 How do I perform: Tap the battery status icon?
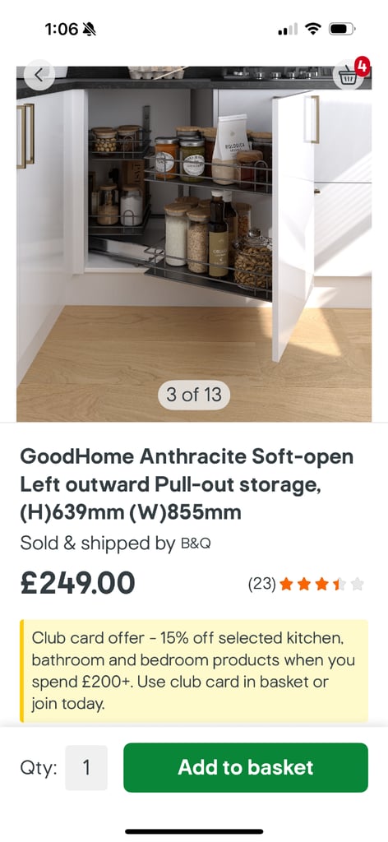tap(342, 29)
